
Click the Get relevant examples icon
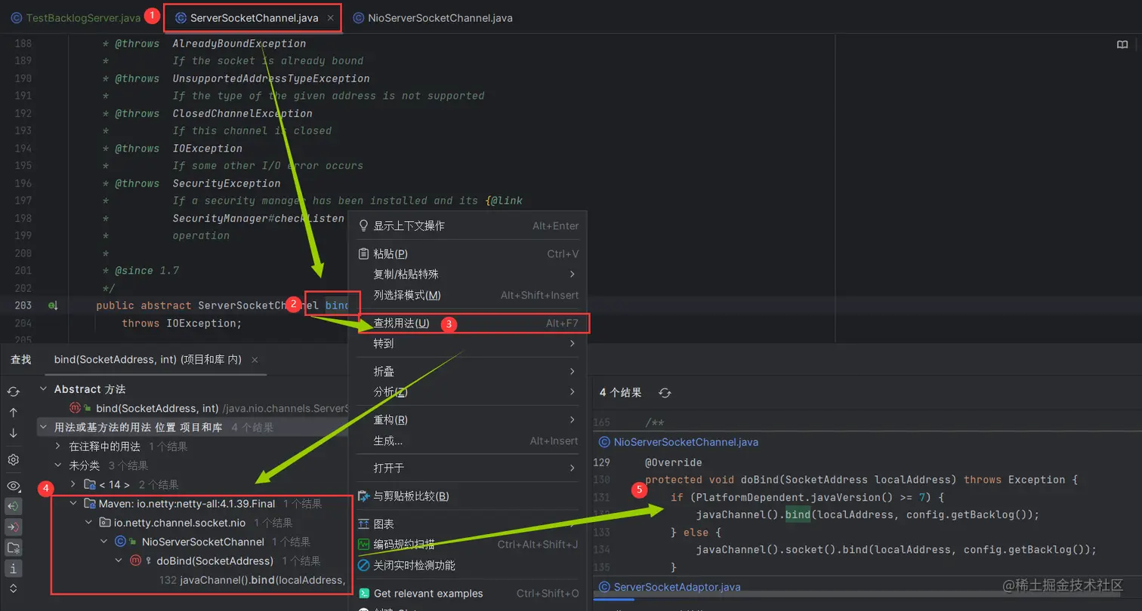363,594
